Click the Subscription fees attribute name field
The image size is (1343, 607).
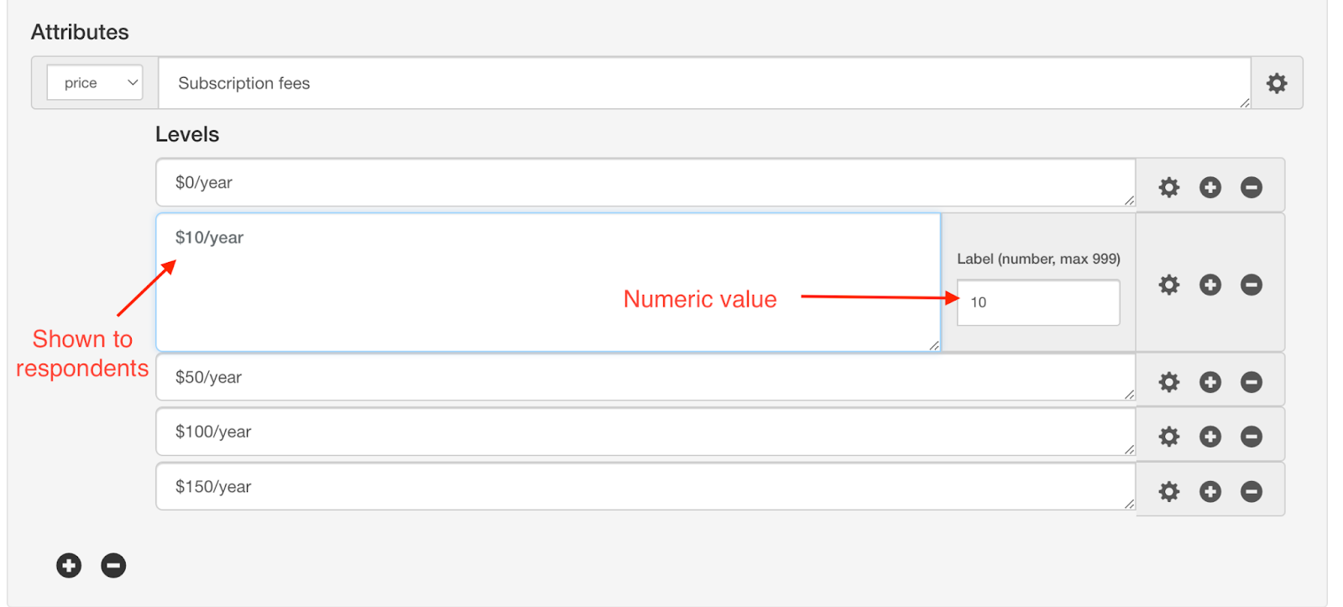point(704,83)
